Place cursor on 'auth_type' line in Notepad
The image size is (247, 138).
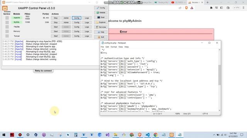pyautogui.click(x=129, y=61)
